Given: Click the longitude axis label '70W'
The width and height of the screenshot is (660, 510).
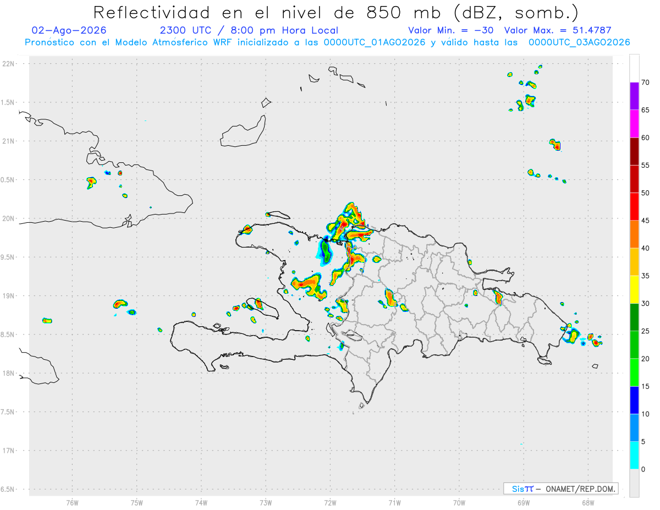Looking at the screenshot, I should click(459, 502).
